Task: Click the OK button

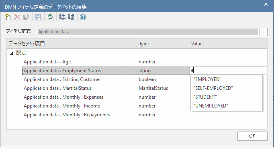Action: coord(252,136)
